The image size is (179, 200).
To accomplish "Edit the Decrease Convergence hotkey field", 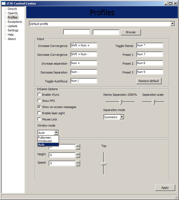I will (84, 54).
